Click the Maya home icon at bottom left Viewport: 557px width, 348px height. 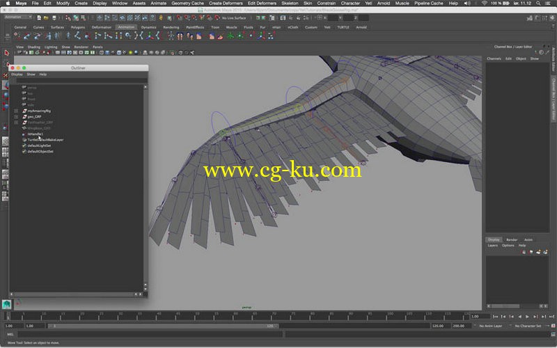pos(7,304)
